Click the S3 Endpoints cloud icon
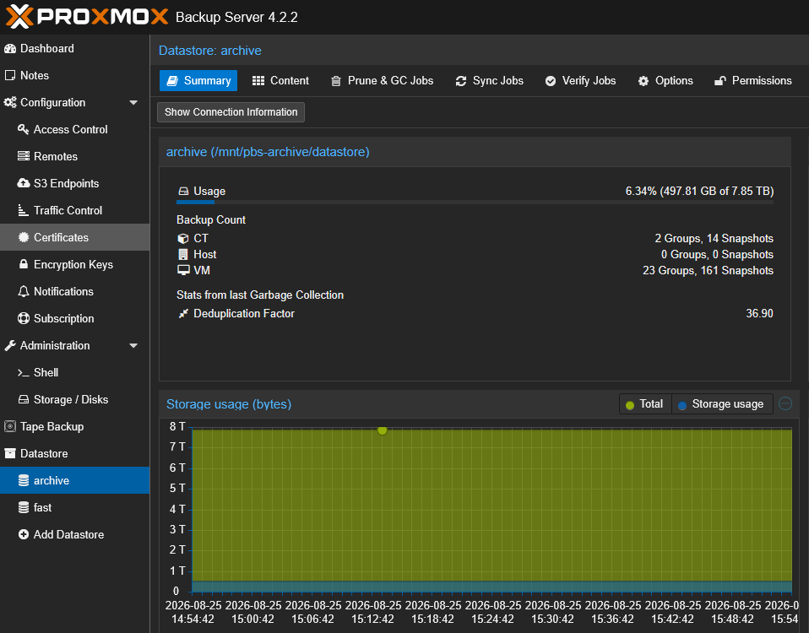809x633 pixels. click(x=23, y=183)
